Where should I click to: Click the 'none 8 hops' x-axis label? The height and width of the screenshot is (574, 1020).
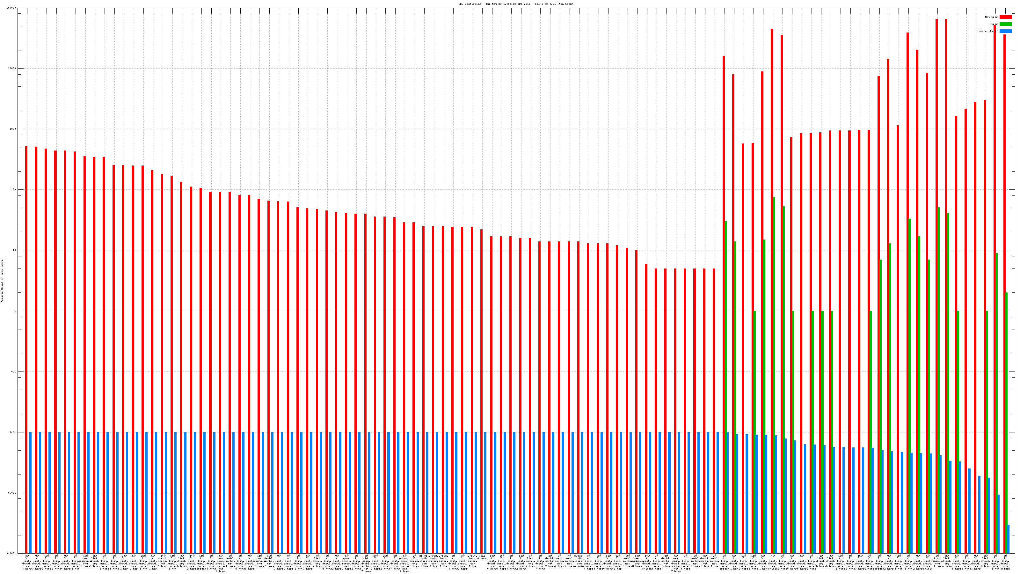482,557
